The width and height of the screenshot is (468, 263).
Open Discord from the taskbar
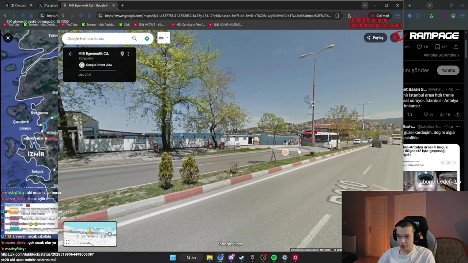(231, 258)
